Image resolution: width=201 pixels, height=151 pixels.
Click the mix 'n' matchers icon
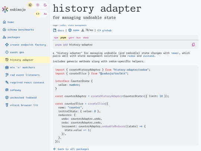click(7, 67)
